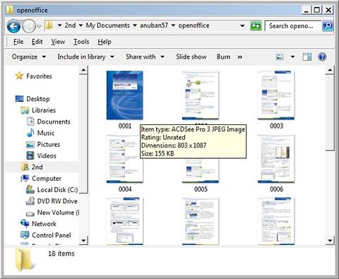Click the Back navigation arrow button
Screen dimensions: 339x279
(x=13, y=26)
